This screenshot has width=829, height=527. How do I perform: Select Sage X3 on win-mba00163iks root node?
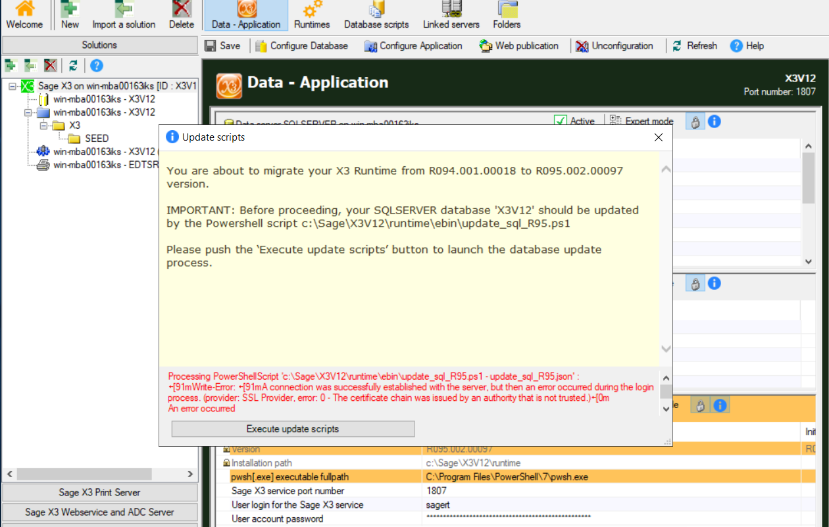point(117,86)
